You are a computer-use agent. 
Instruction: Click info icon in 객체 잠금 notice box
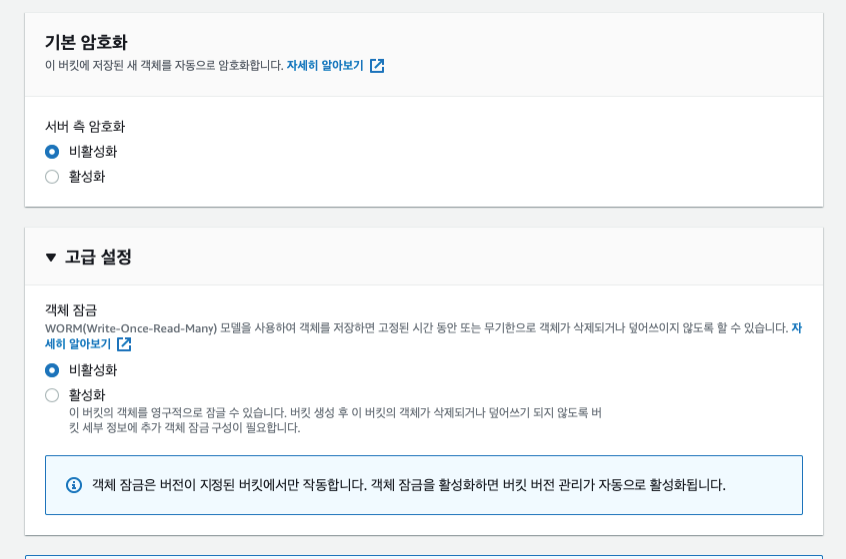[74, 485]
